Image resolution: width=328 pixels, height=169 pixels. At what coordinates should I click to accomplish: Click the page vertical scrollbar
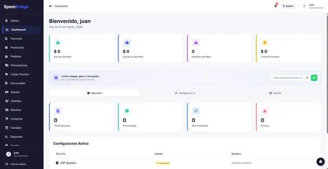pyautogui.click(x=327, y=73)
